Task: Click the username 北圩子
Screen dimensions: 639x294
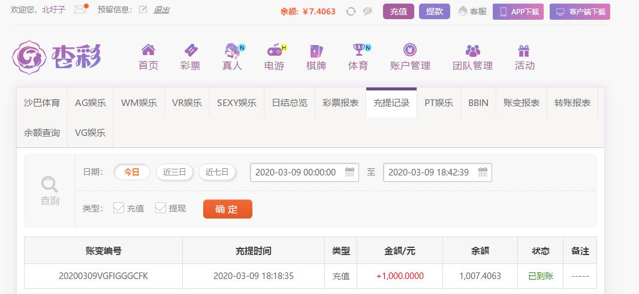Action: click(54, 10)
